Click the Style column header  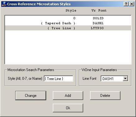71,11
